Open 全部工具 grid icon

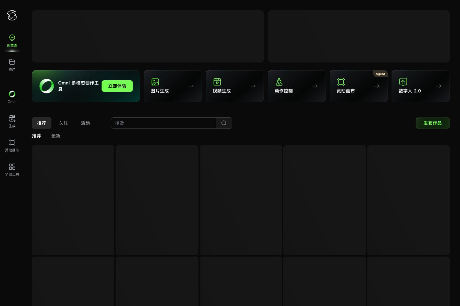coord(12,167)
